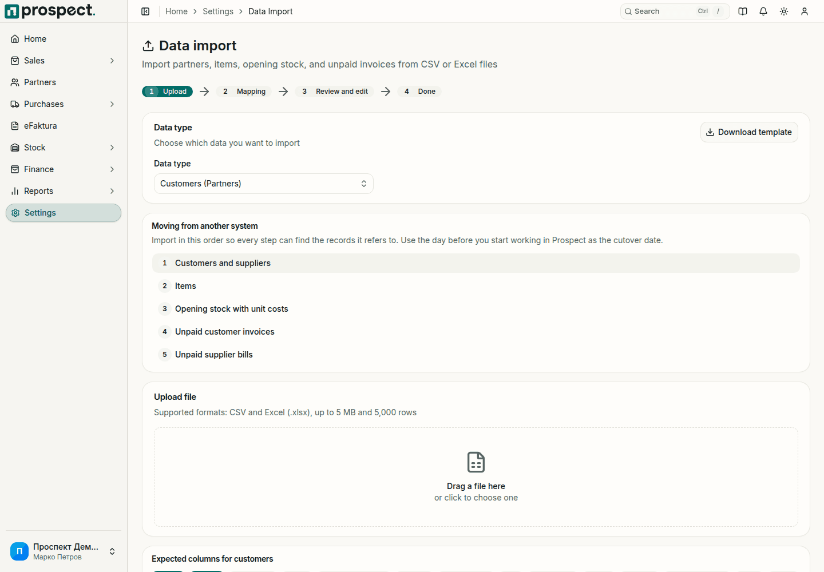Expand the Purchases submenu chevron
The image size is (824, 572).
[112, 104]
